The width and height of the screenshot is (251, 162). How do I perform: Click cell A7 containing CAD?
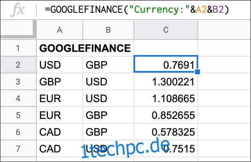pos(60,148)
